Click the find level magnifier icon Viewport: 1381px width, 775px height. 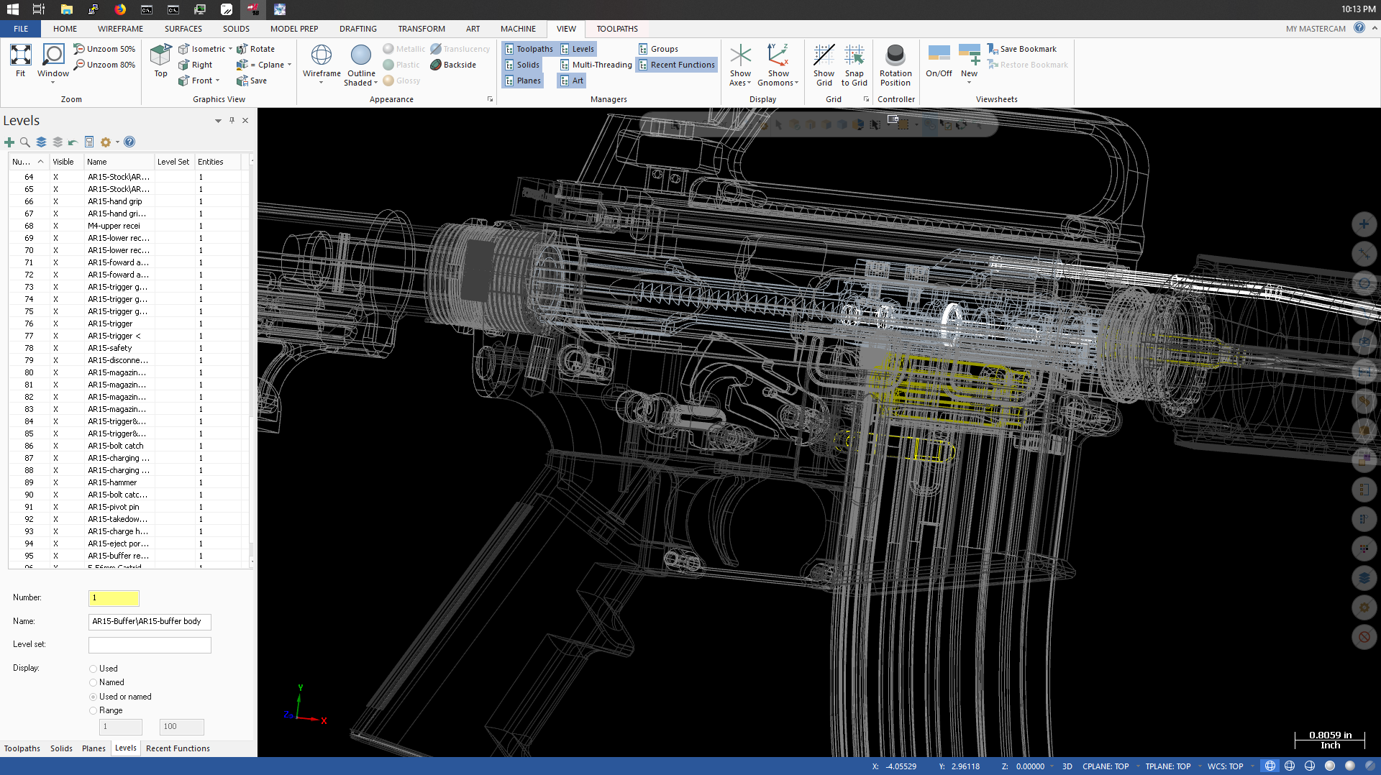click(25, 142)
